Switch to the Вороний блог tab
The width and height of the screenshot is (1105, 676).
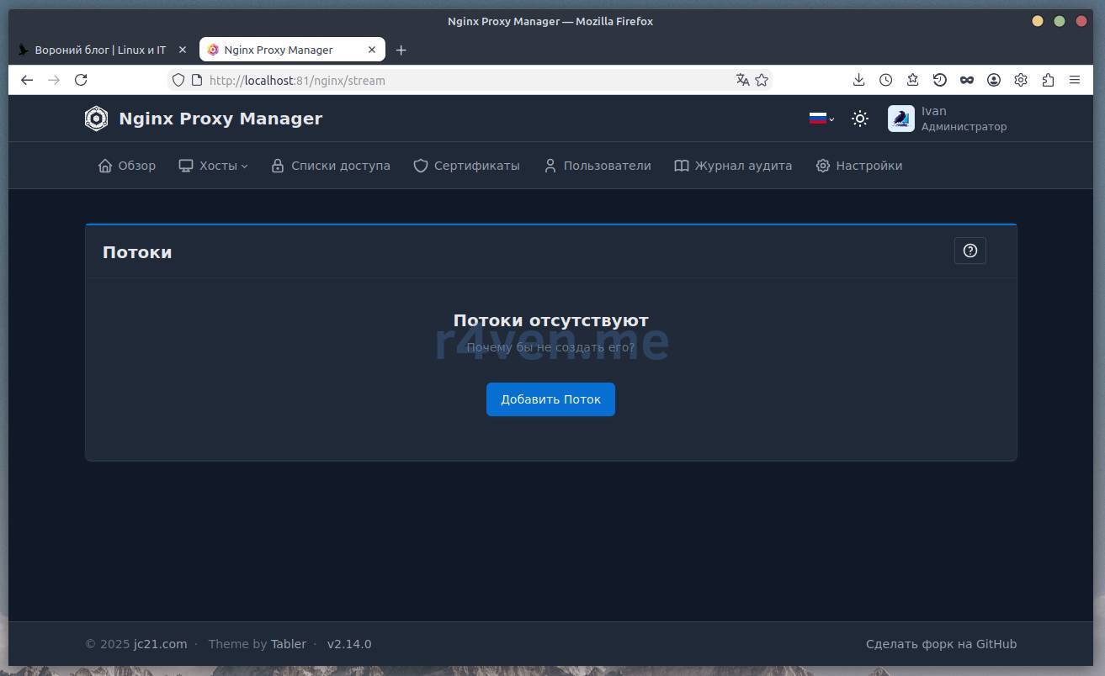point(99,50)
